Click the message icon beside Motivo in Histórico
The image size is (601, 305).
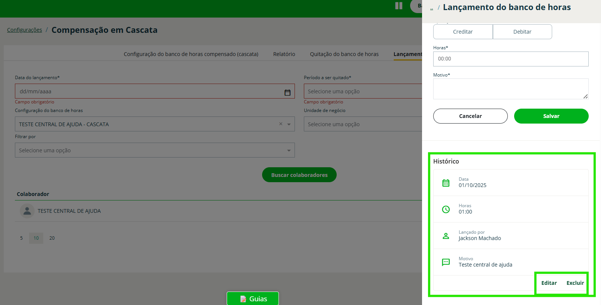(446, 262)
